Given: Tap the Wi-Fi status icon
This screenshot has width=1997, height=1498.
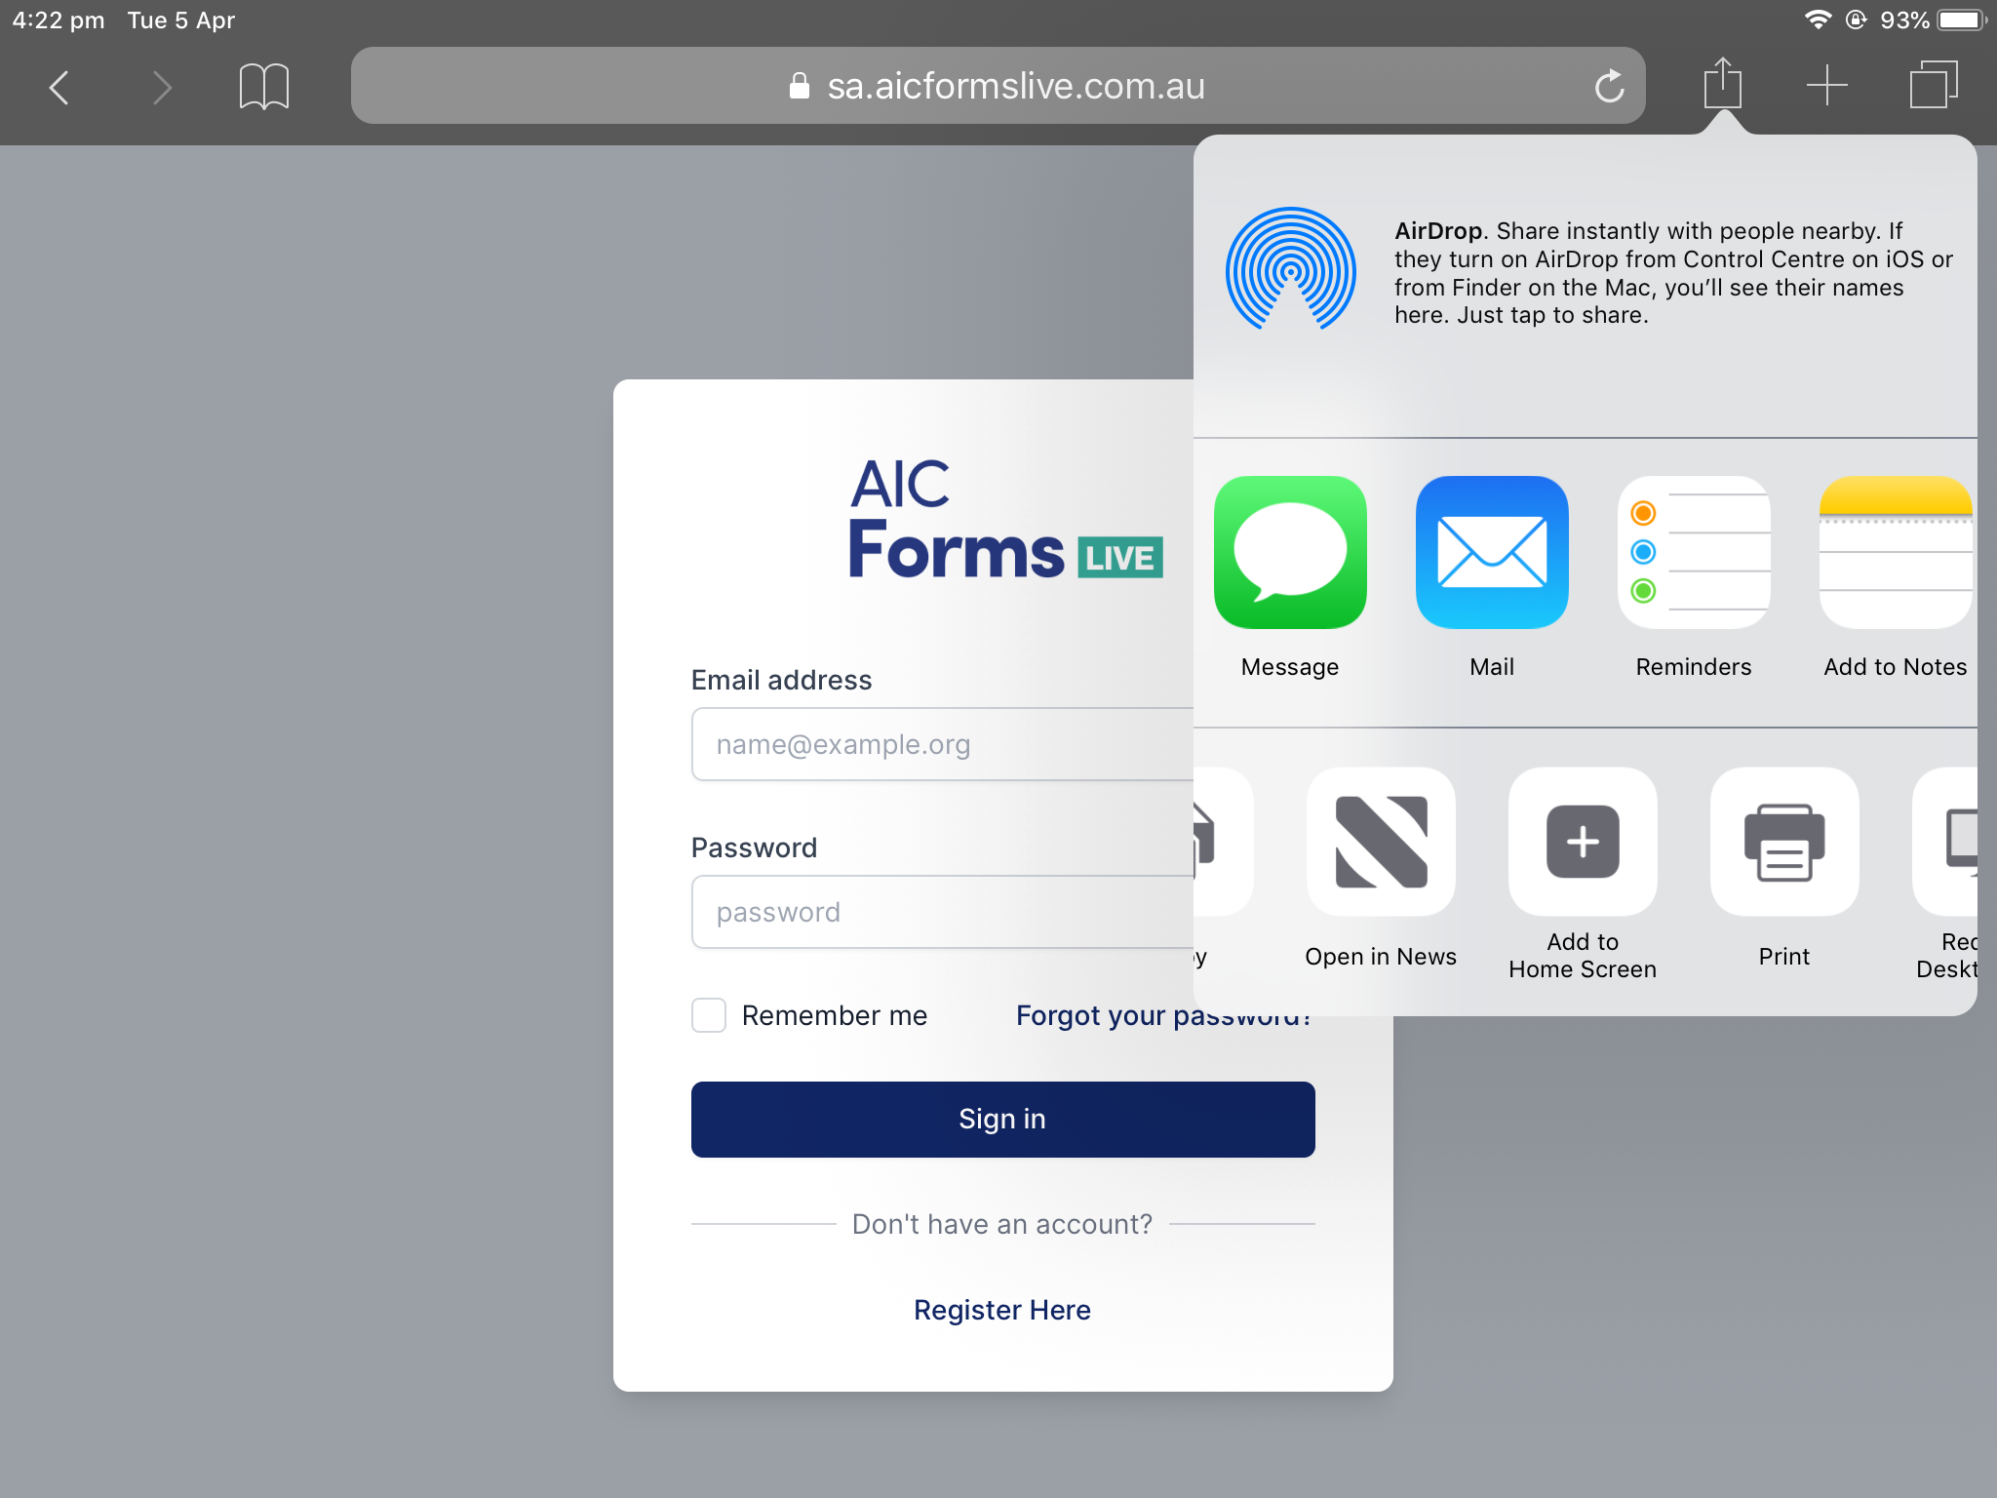Looking at the screenshot, I should click(1818, 20).
